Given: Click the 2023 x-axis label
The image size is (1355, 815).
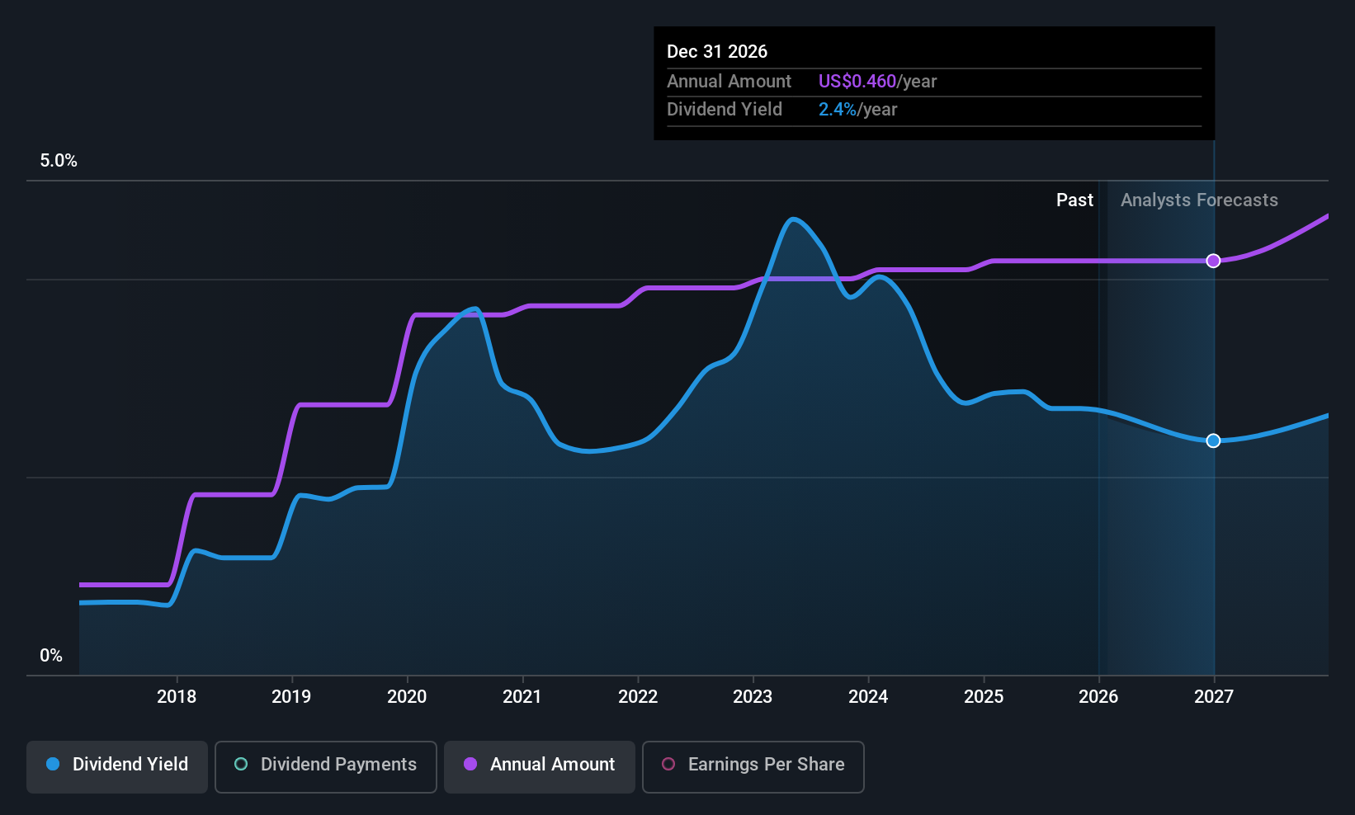Looking at the screenshot, I should click(753, 697).
